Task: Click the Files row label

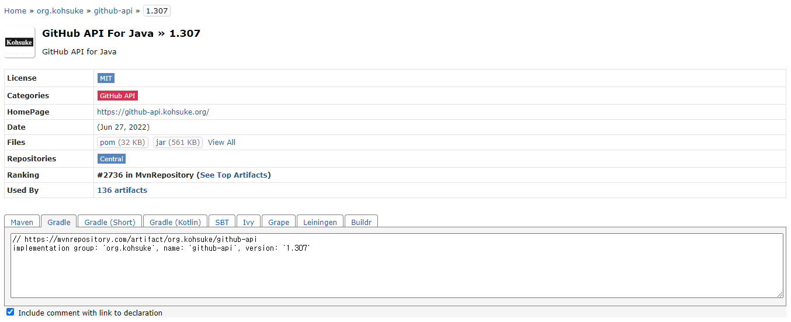Action: coord(16,142)
